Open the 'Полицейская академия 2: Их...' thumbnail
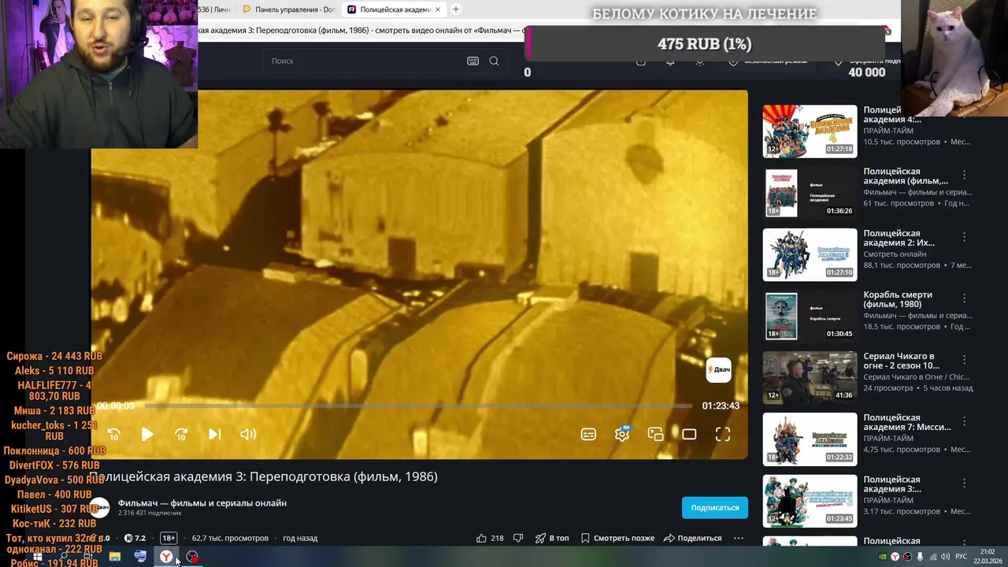The height and width of the screenshot is (567, 1008). (x=810, y=254)
